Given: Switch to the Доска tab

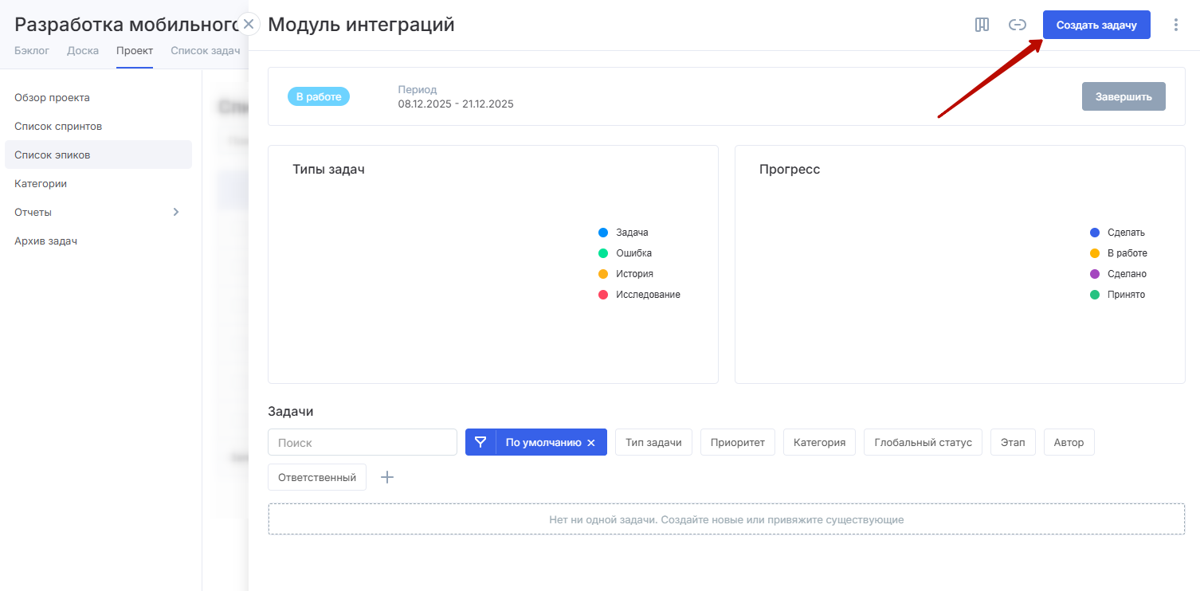Looking at the screenshot, I should 83,50.
